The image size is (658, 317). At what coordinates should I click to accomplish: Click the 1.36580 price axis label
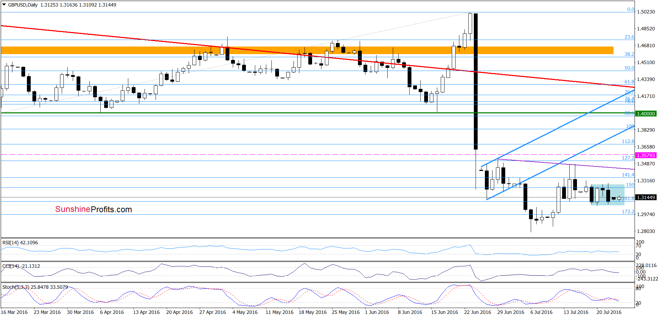(x=646, y=147)
